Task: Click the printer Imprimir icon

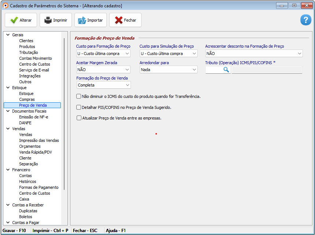Action: tap(48, 21)
